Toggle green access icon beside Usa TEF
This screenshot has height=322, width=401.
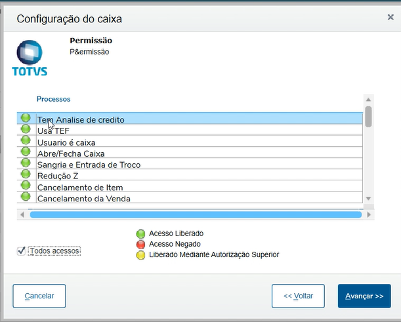pyautogui.click(x=26, y=129)
